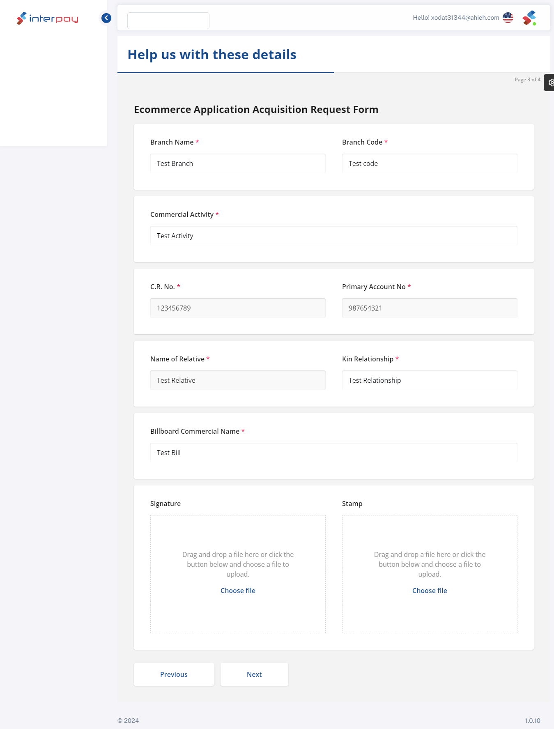554x729 pixels.
Task: Focus the C.R. No. field
Action: tap(238, 308)
